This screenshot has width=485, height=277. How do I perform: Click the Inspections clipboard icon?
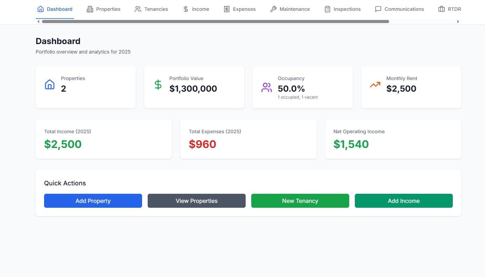click(327, 9)
